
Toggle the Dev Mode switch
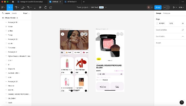tap(166, 7)
